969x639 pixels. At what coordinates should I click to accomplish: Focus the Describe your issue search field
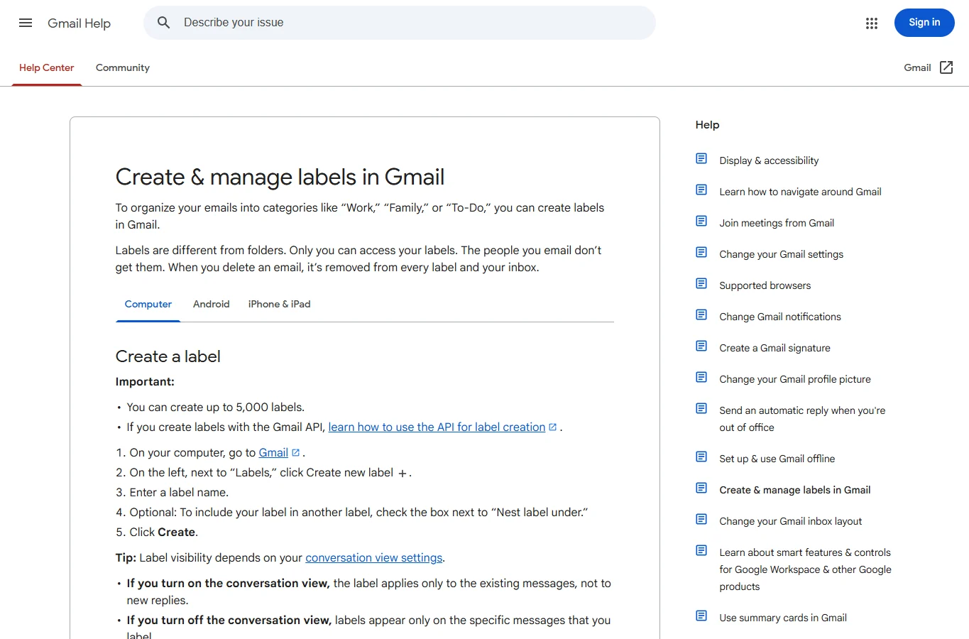(x=400, y=23)
